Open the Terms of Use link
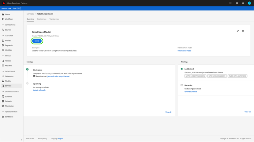 30,139
